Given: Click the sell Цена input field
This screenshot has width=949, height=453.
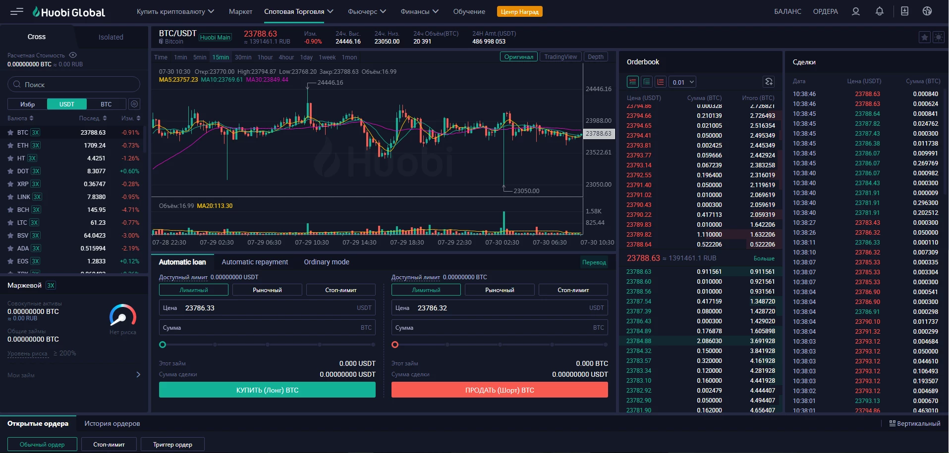Looking at the screenshot, I should pos(500,308).
